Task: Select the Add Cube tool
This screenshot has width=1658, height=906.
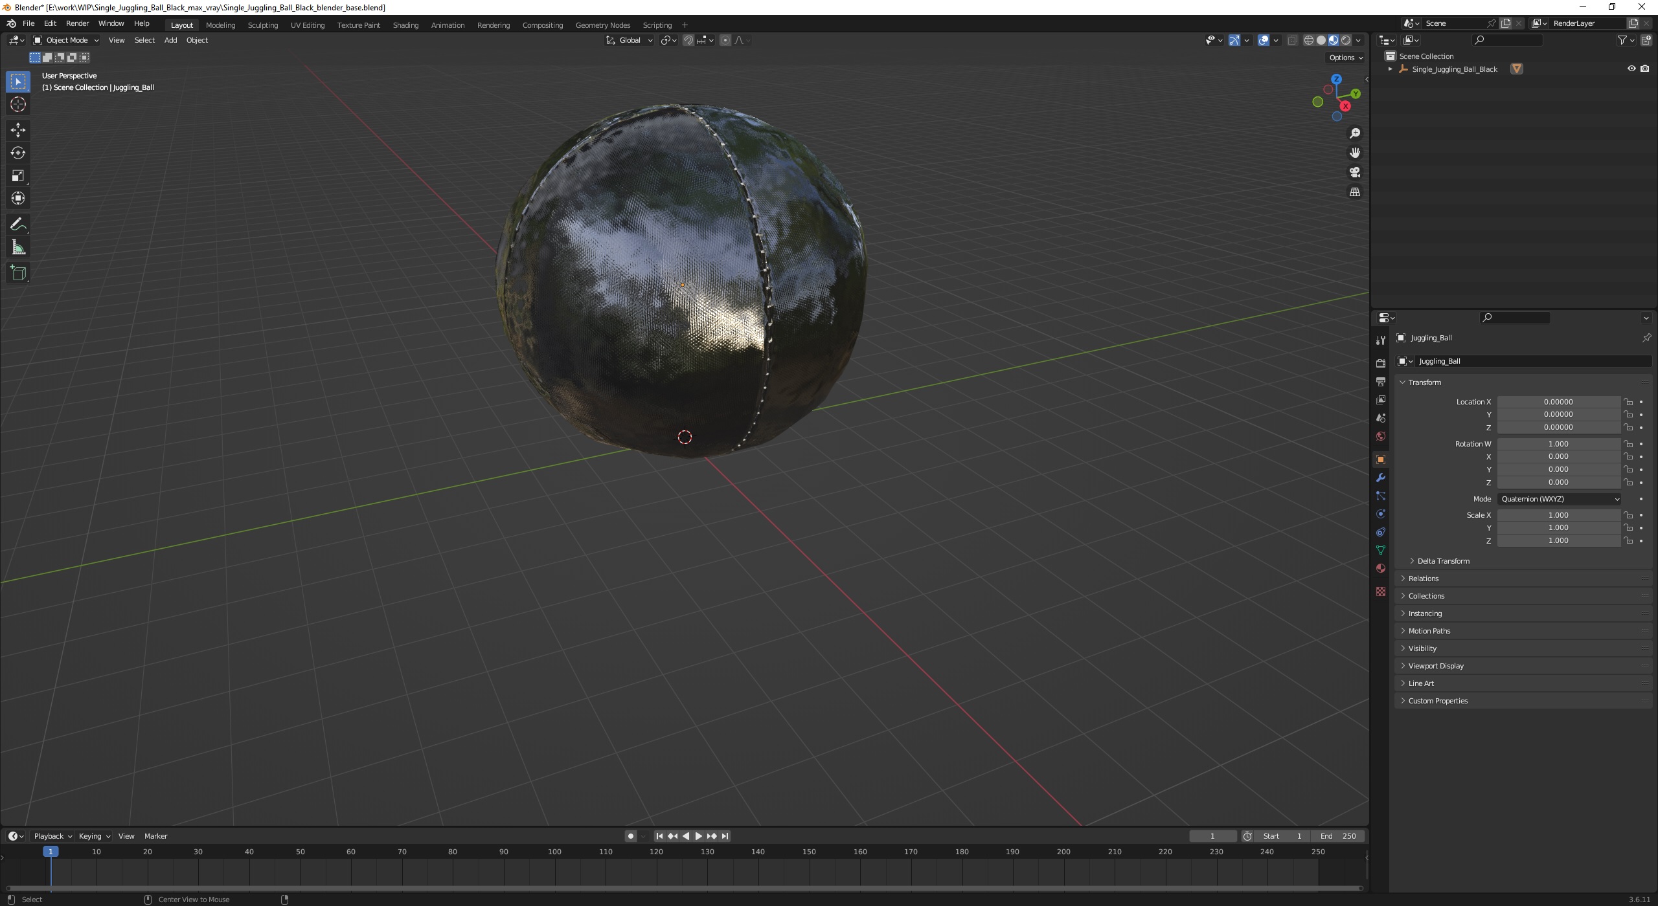Action: (18, 273)
